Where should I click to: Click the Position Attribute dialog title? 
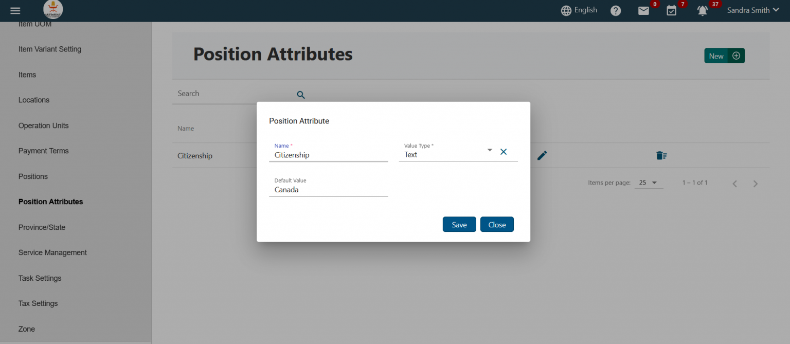299,121
